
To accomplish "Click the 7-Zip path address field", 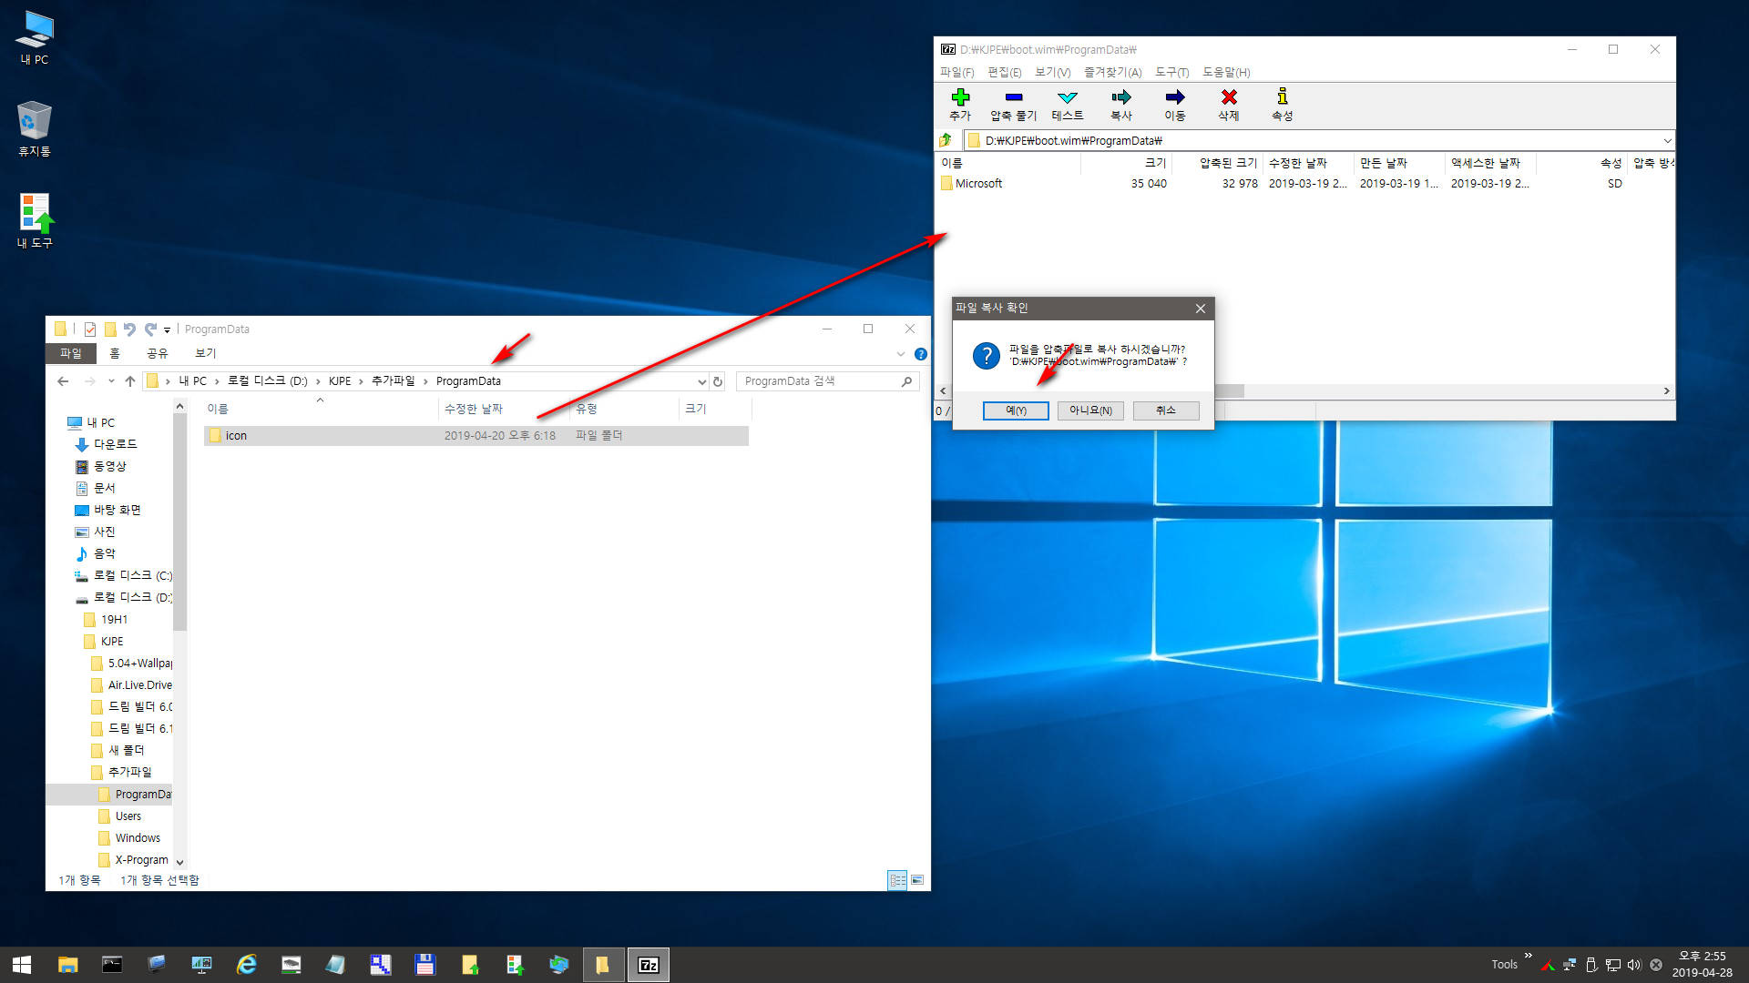I will tap(1318, 140).
